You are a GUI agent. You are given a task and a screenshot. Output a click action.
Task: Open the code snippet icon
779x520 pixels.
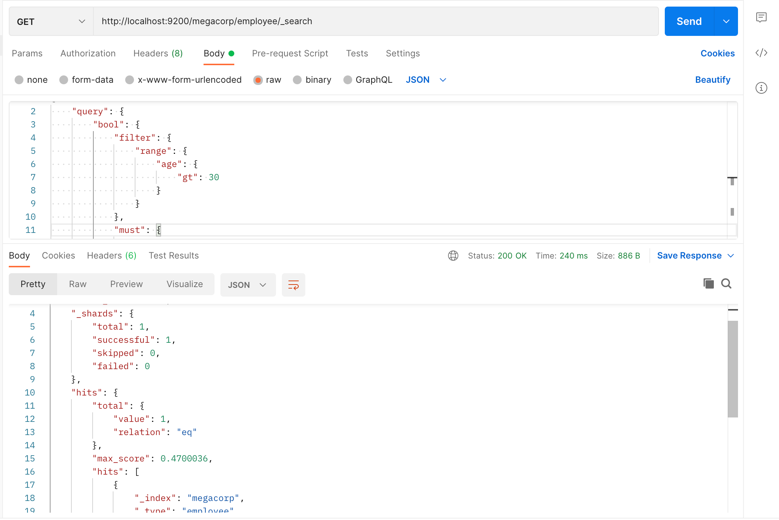(x=761, y=53)
